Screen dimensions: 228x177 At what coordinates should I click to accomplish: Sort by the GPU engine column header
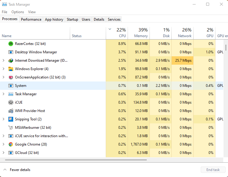[222, 33]
